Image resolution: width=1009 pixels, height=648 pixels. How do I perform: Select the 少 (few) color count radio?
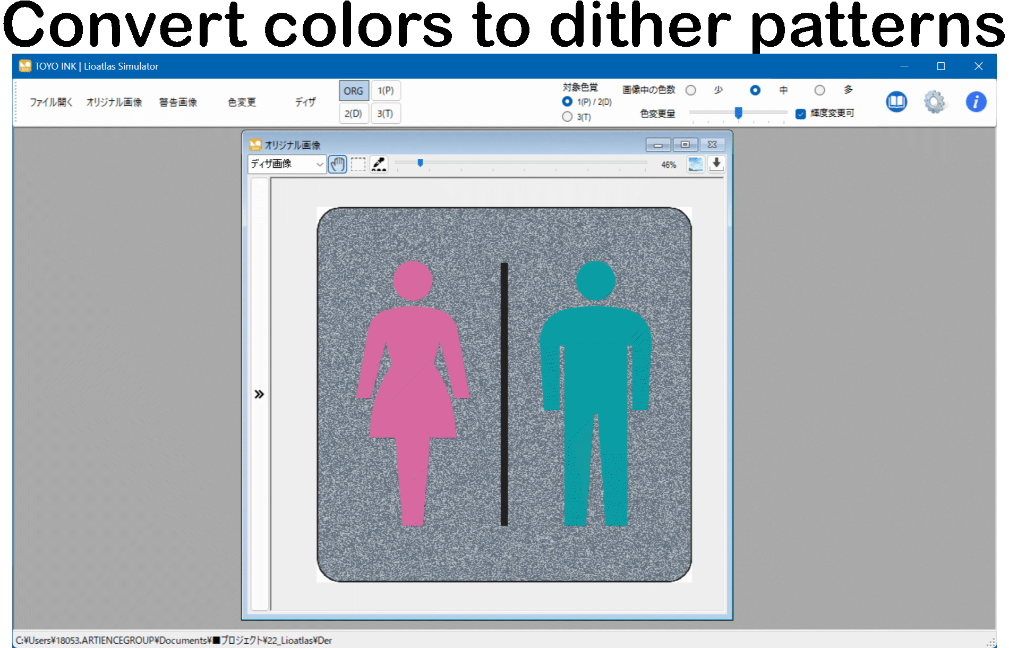691,90
